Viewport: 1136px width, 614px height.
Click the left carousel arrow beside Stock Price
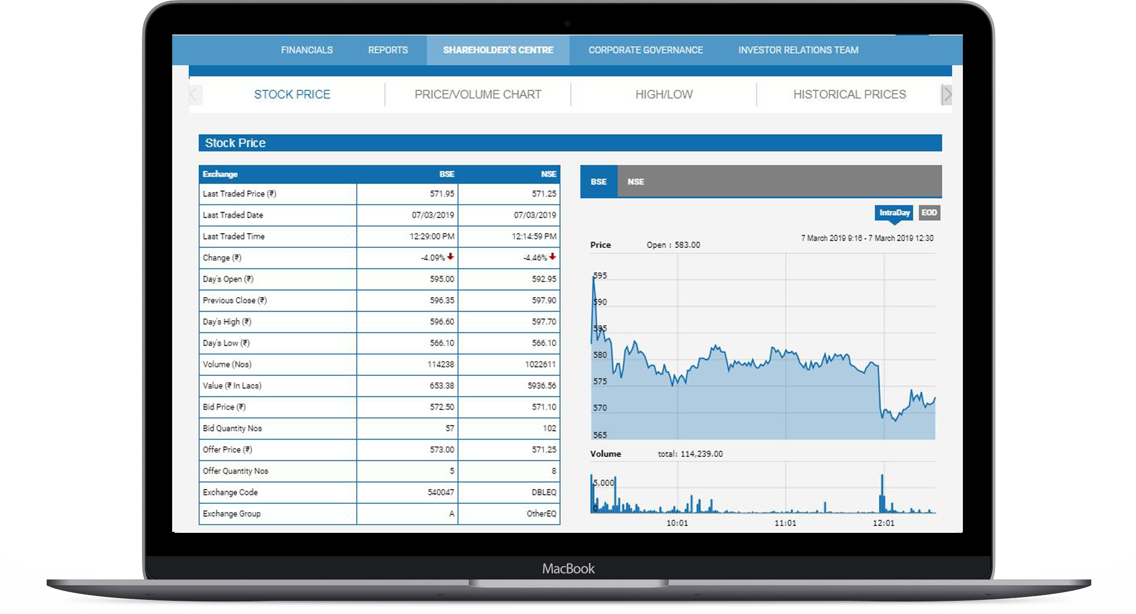(x=195, y=94)
